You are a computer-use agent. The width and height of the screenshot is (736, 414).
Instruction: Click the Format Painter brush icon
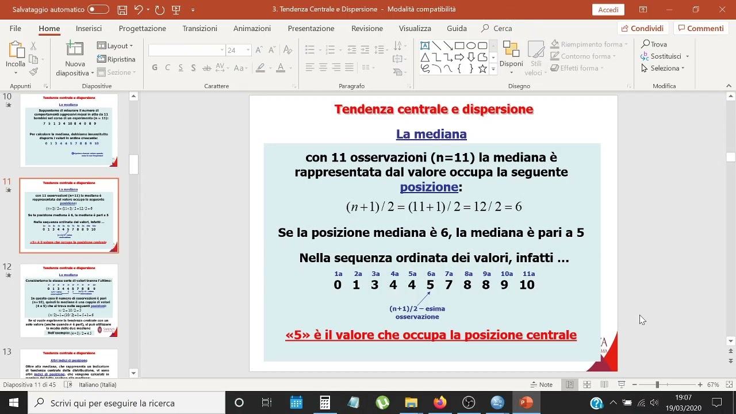tap(33, 72)
